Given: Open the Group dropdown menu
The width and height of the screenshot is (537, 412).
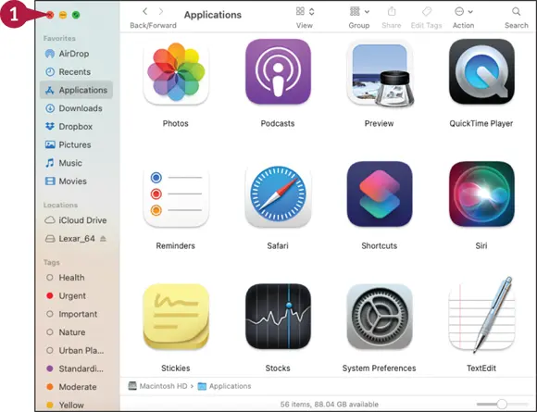Looking at the screenshot, I should pos(359,12).
